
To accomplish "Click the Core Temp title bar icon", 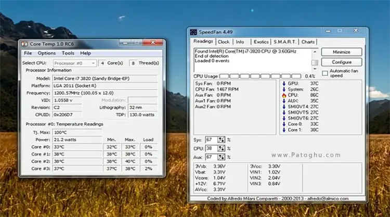I will pyautogui.click(x=24, y=44).
